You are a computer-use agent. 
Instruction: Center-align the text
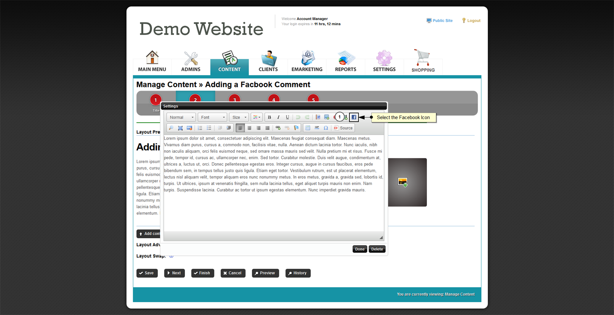[249, 128]
